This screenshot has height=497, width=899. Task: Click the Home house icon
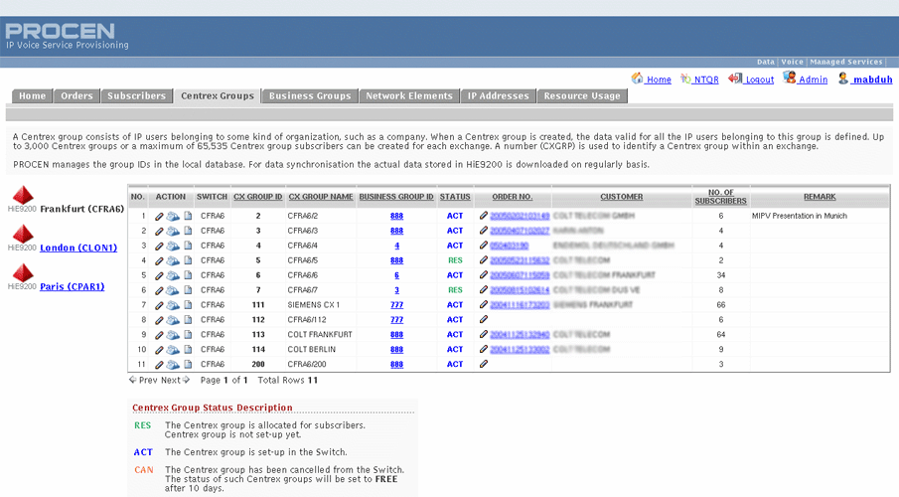[x=638, y=79]
